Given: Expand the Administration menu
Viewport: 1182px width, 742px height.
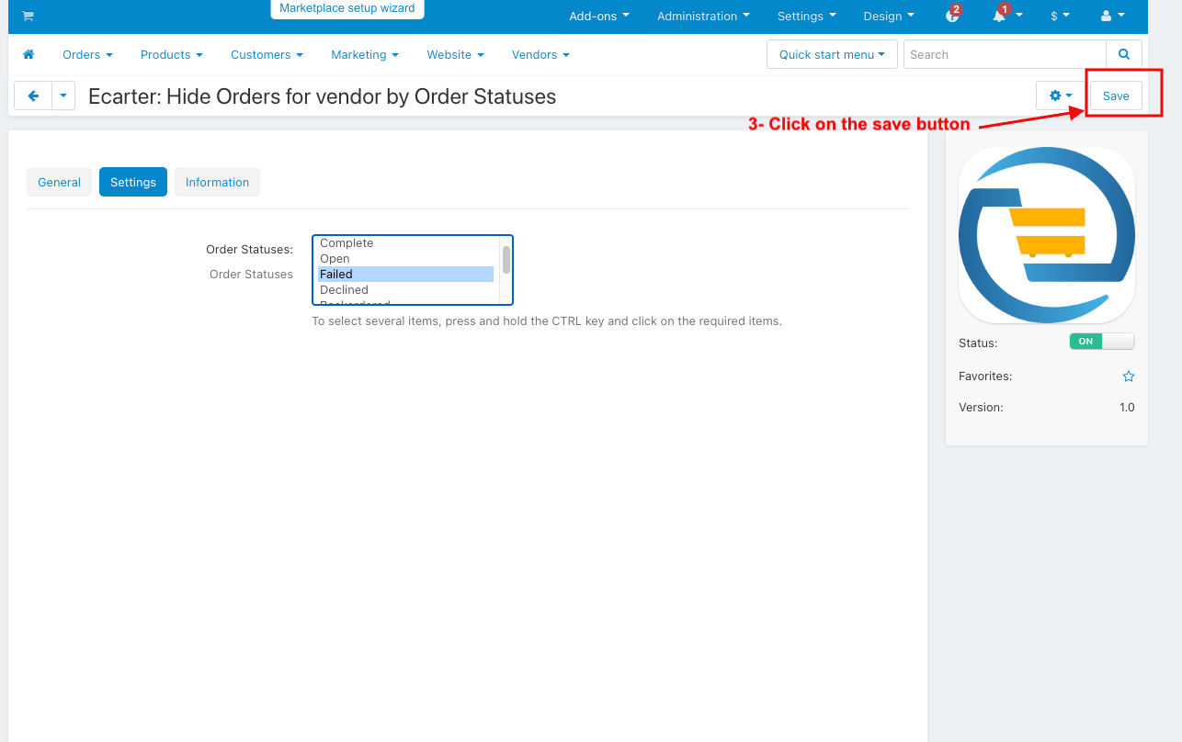Looking at the screenshot, I should [x=703, y=16].
